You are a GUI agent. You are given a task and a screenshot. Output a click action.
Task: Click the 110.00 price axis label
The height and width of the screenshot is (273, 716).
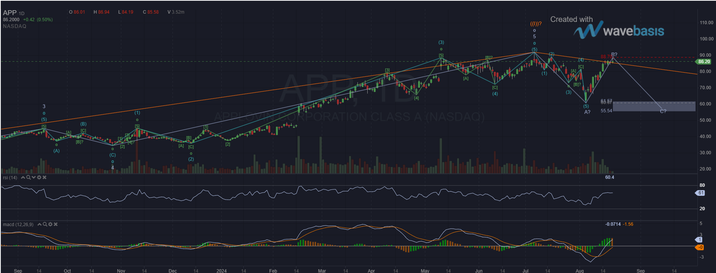(x=707, y=23)
